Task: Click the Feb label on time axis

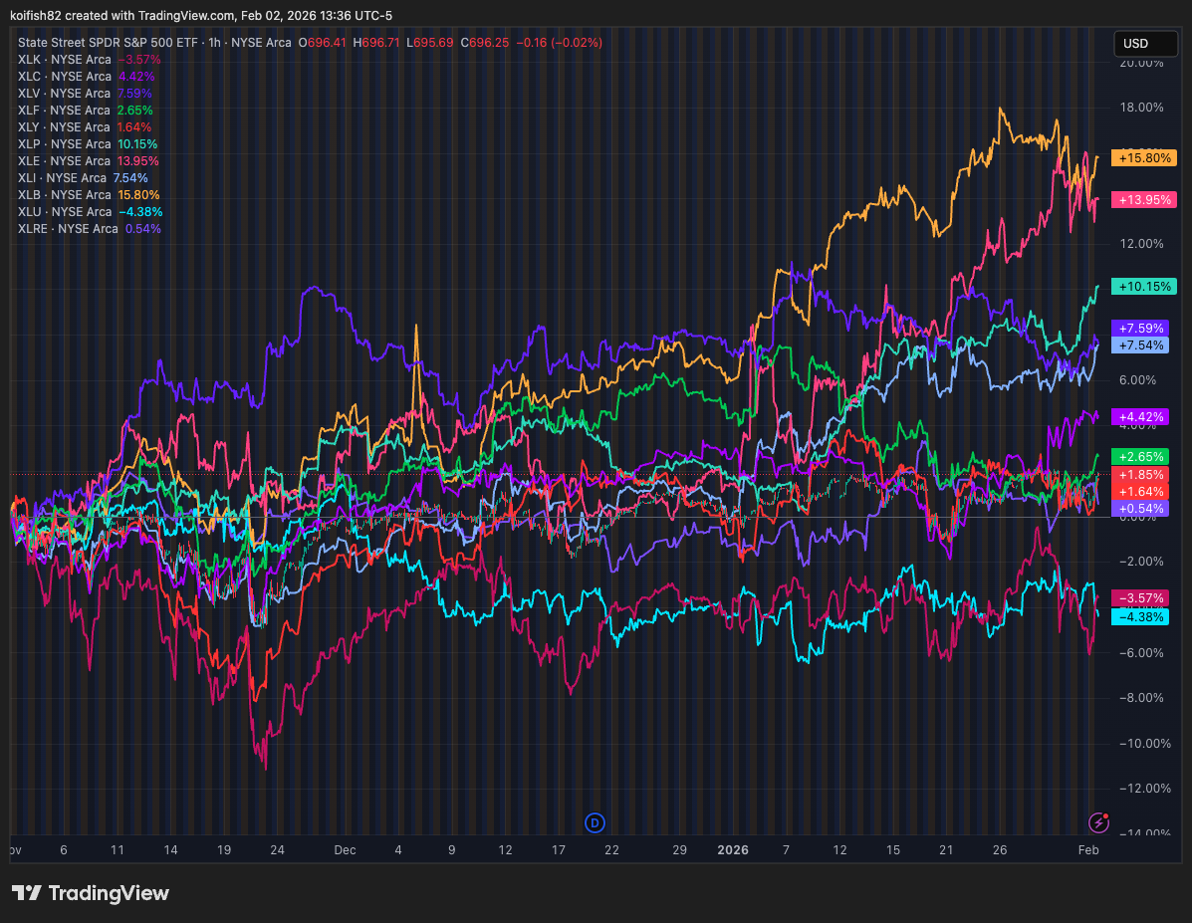Action: (x=1087, y=850)
